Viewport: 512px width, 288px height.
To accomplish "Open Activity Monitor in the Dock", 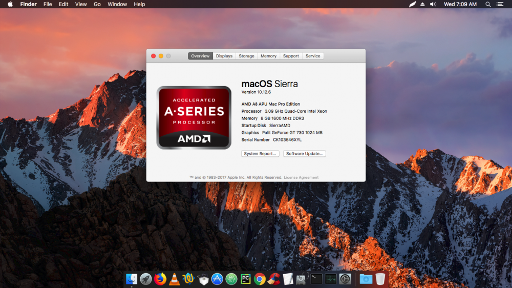I will pos(331,279).
